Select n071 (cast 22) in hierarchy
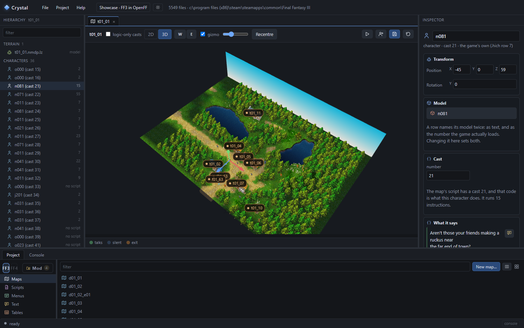The width and height of the screenshot is (524, 328). [42, 94]
